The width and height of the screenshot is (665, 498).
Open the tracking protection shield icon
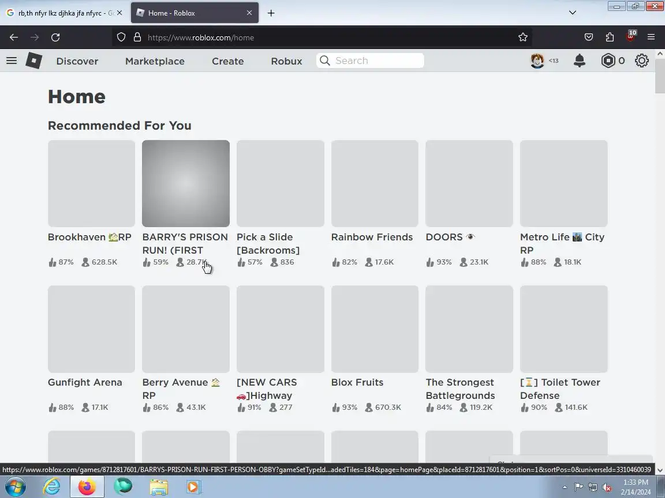click(x=121, y=37)
